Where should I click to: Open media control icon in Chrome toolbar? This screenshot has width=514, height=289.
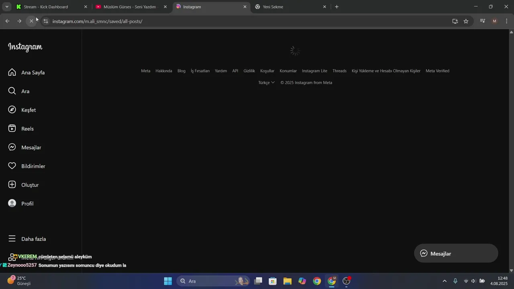pos(483,21)
